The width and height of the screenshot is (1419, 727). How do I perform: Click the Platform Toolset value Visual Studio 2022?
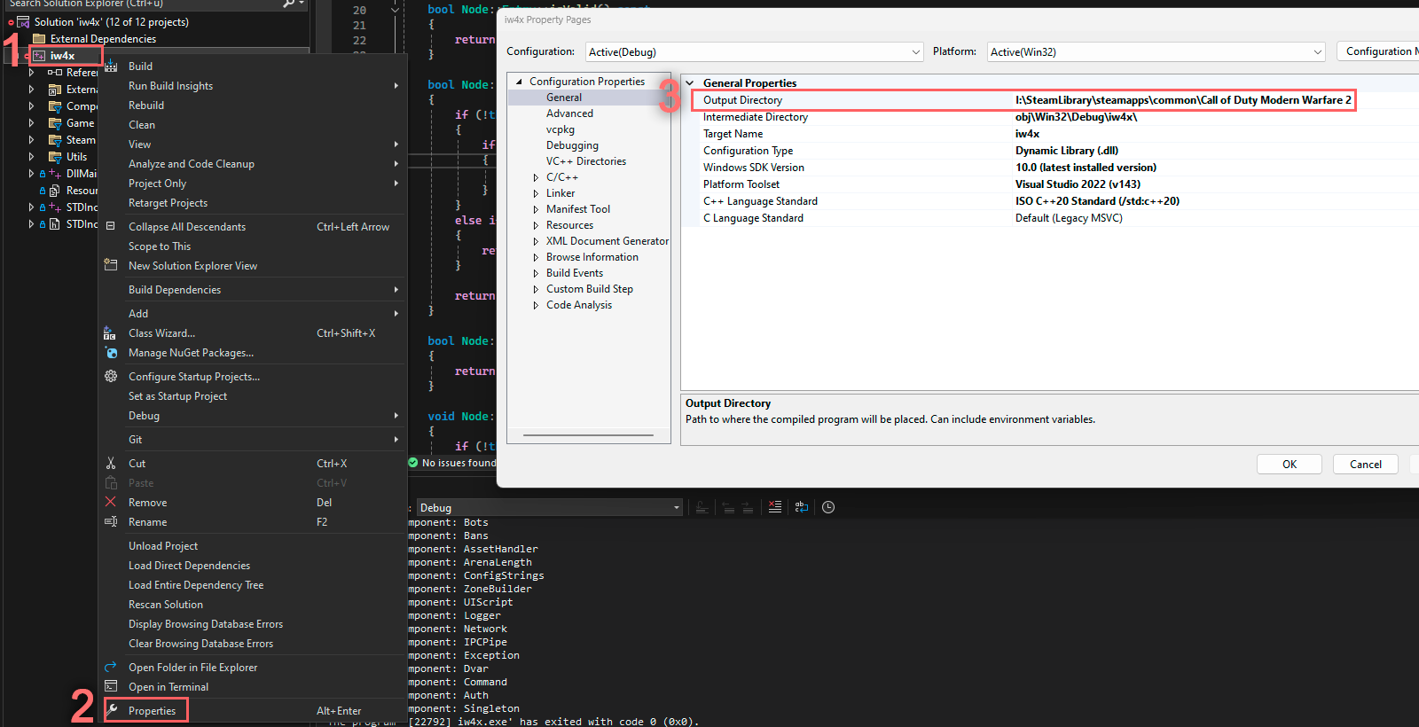(1078, 184)
